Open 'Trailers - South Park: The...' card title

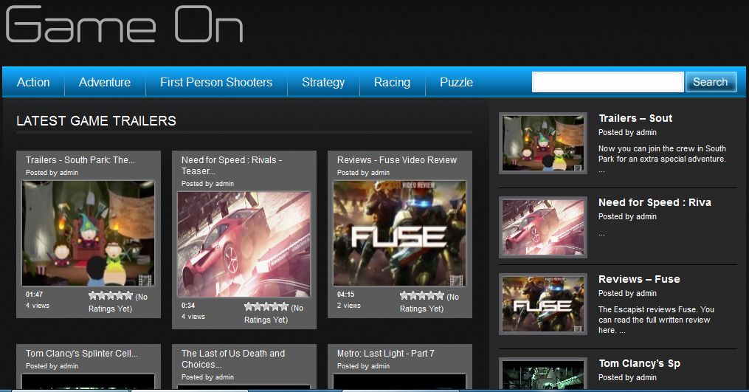point(80,160)
